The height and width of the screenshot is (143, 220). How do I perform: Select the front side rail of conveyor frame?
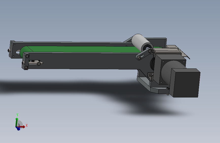(x=84, y=61)
